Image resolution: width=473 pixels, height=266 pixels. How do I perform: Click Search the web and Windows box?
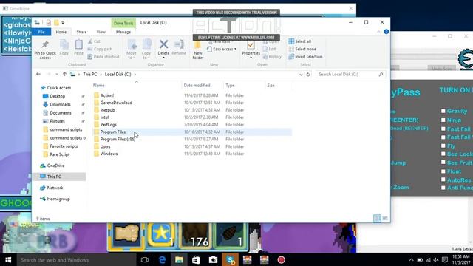pyautogui.click(x=76, y=259)
